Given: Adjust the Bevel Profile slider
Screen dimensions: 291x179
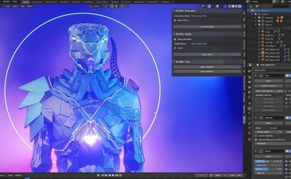Looking at the screenshot, I should tap(268, 169).
